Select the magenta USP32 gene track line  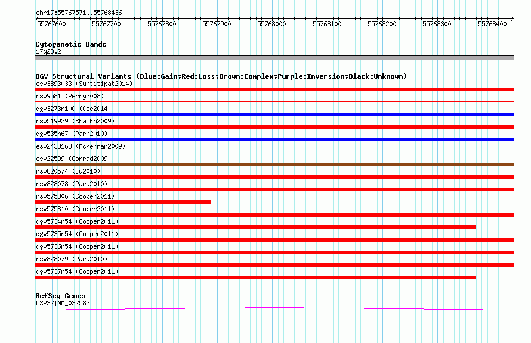[274, 308]
